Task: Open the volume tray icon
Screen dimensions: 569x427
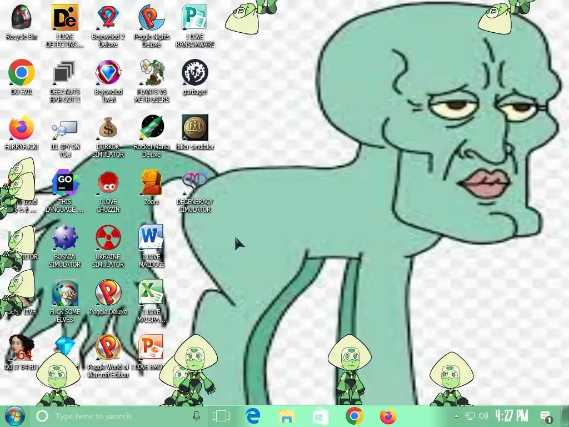Action: [x=483, y=416]
